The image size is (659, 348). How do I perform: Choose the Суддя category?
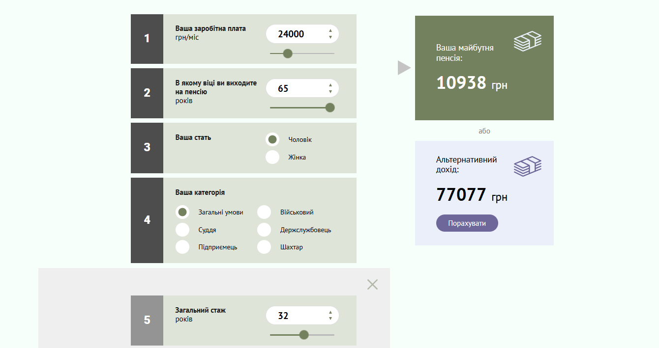point(182,230)
